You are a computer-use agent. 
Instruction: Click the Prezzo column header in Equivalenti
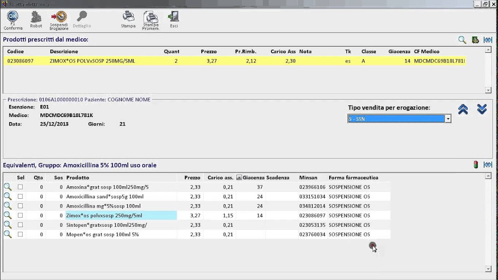tap(192, 178)
